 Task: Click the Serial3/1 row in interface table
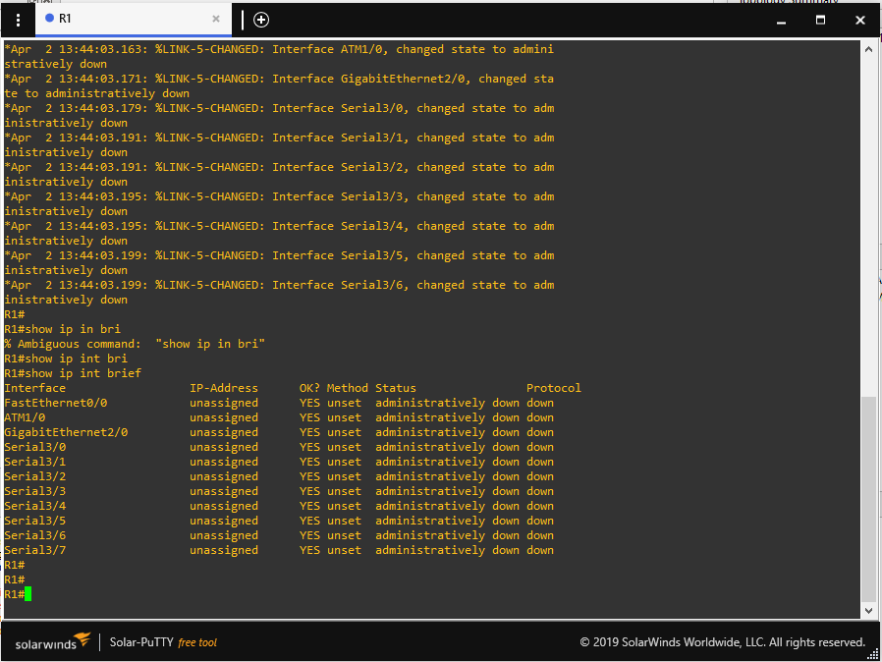[279, 462]
